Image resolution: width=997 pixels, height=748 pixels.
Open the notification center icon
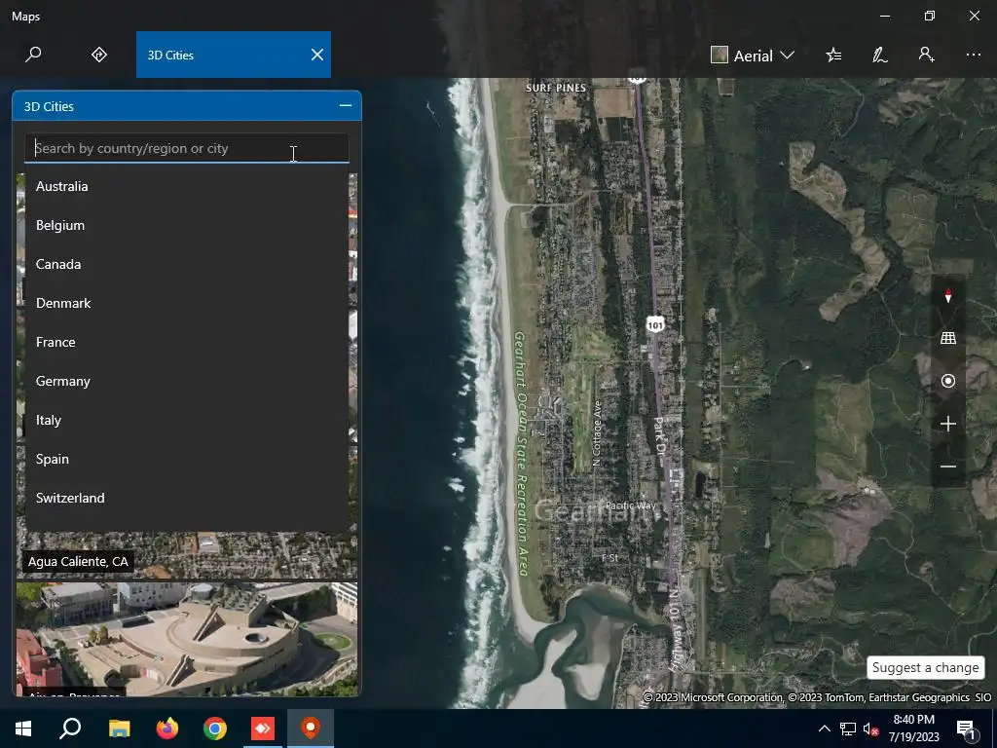click(965, 729)
